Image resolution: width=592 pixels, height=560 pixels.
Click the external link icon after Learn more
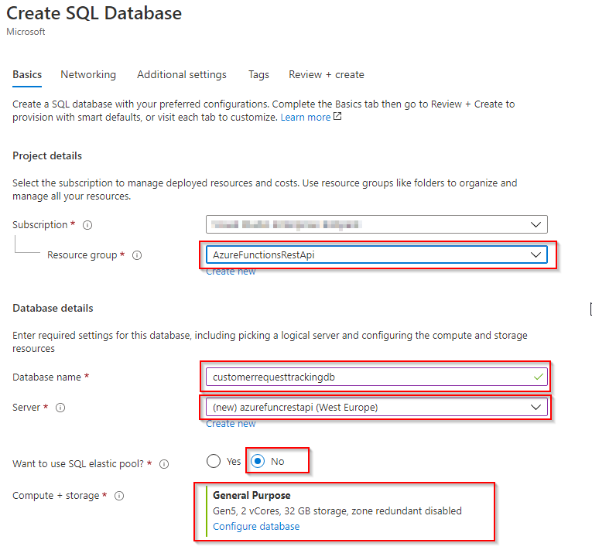click(x=337, y=117)
